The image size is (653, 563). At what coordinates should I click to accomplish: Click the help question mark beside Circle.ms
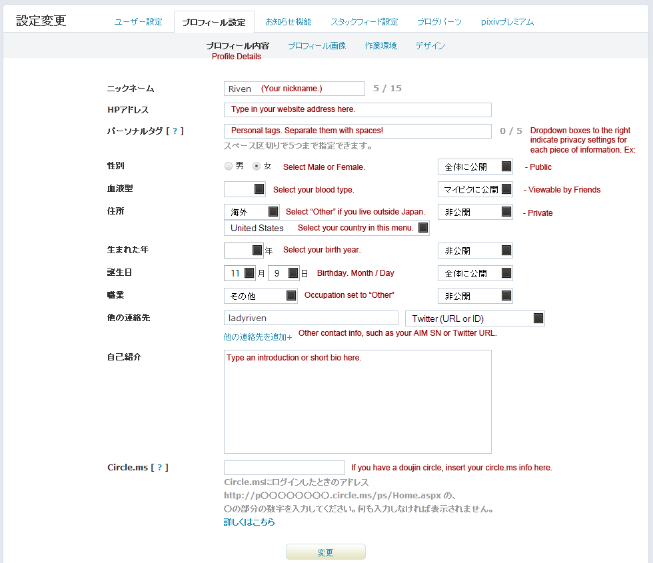[x=159, y=468]
